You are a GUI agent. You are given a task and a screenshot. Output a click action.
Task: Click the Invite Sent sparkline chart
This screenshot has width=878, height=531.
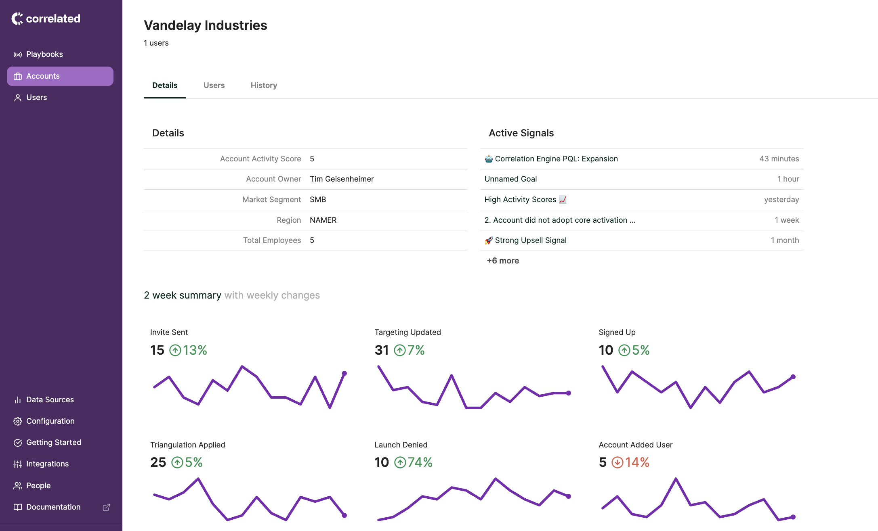tap(249, 387)
